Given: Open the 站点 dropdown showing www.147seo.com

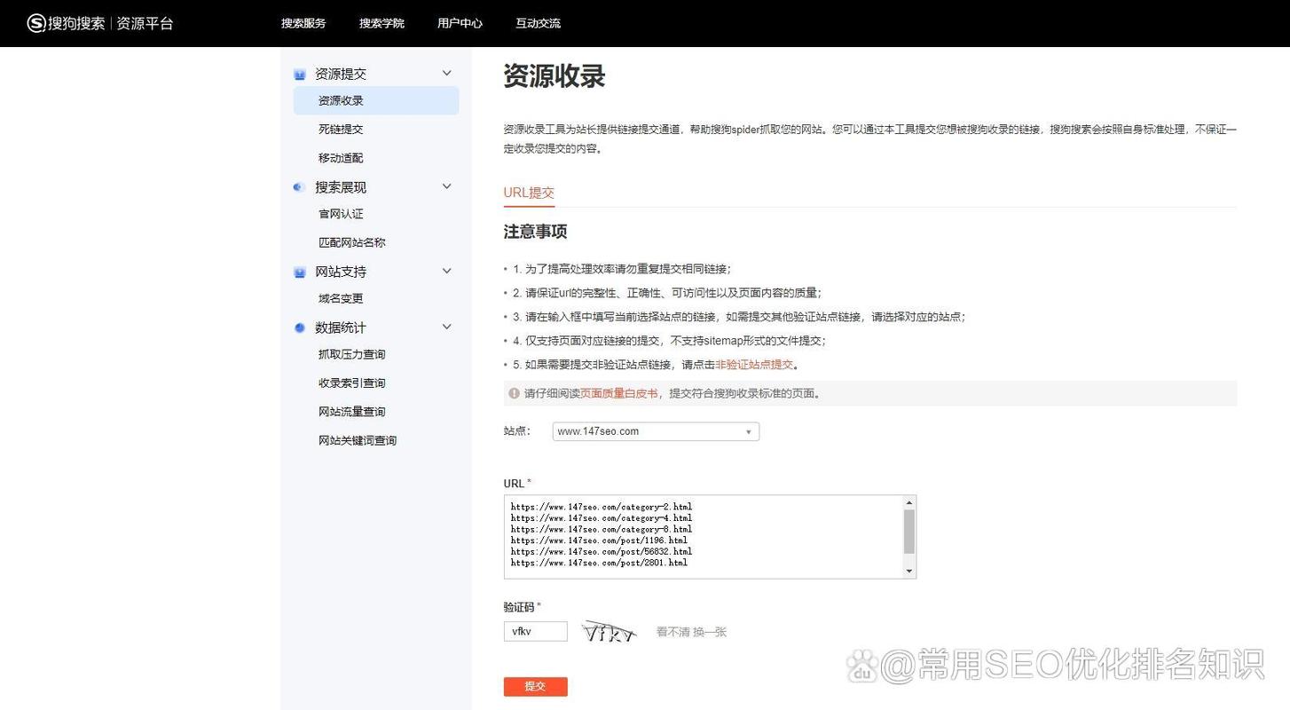Looking at the screenshot, I should coord(656,431).
